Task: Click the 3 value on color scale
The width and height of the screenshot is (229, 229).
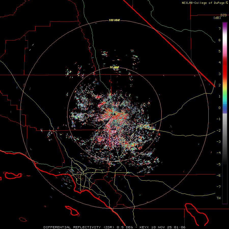Action: (x=220, y=74)
